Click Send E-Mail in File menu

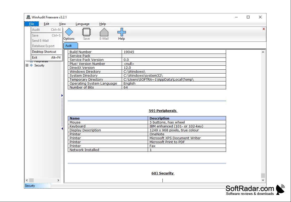pos(46,41)
